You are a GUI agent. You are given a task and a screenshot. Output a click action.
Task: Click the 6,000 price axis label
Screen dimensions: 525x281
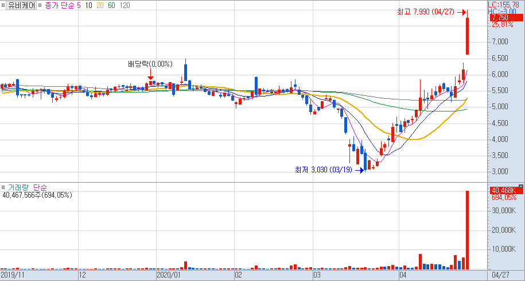click(500, 74)
